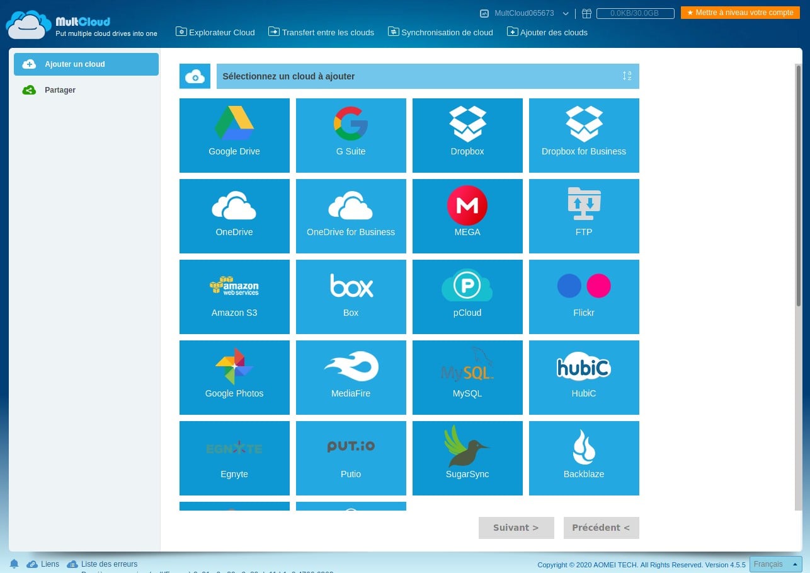Click the Suivant > button

click(516, 528)
